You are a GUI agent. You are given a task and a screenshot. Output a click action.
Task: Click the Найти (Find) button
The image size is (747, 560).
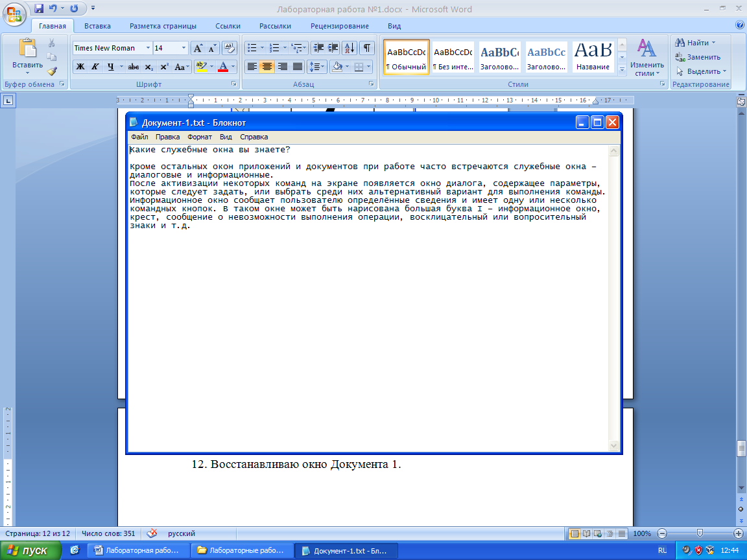click(x=695, y=43)
